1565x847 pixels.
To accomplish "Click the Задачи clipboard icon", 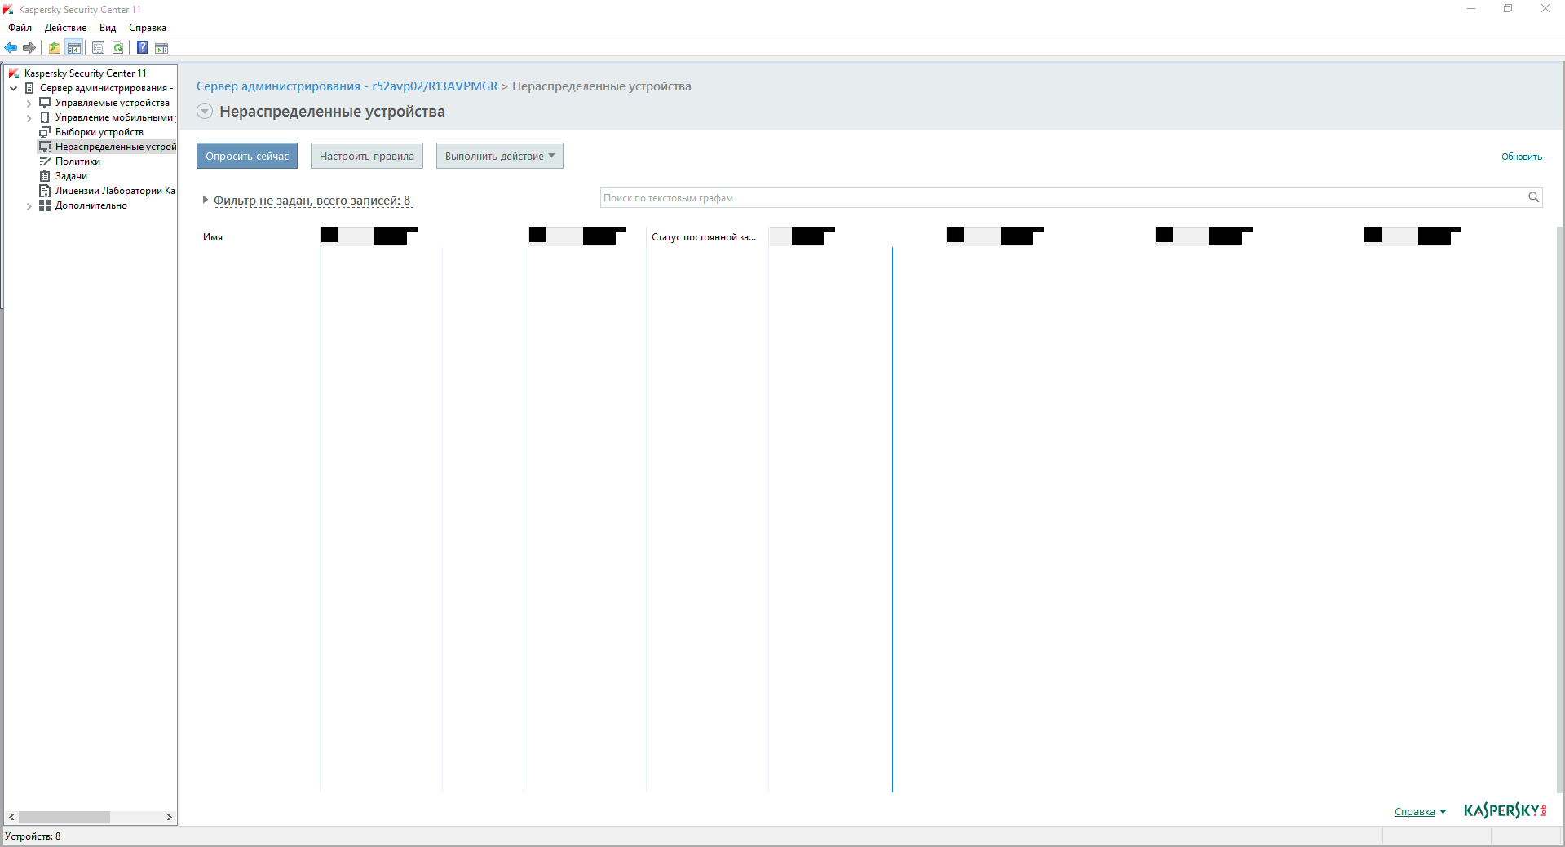I will coord(45,176).
